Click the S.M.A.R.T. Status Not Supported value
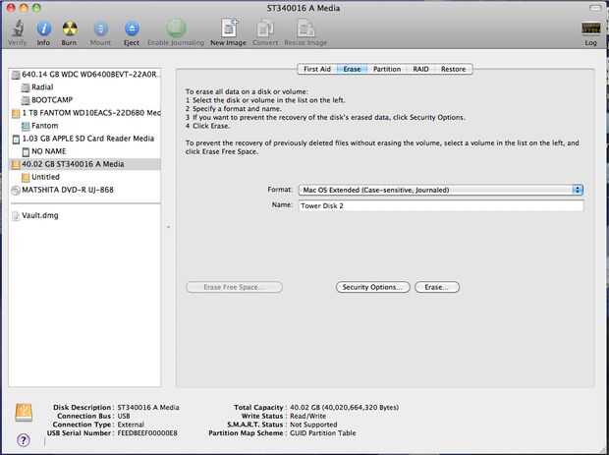 coord(313,425)
